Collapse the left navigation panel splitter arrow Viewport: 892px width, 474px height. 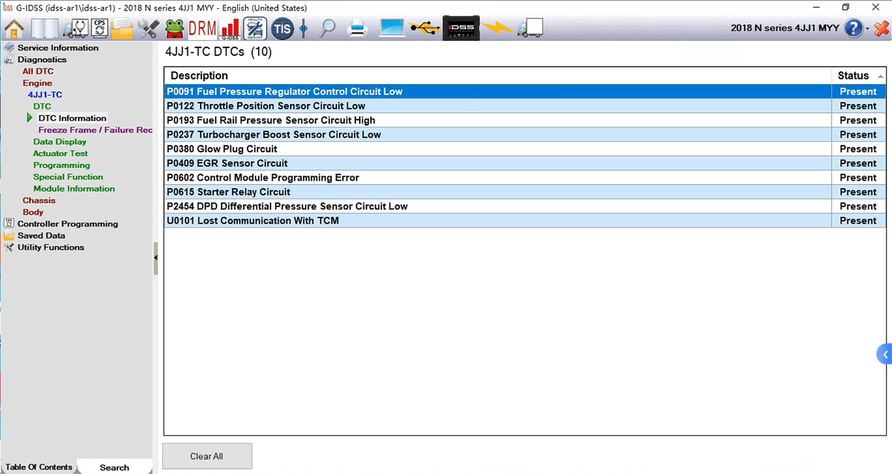click(x=156, y=257)
